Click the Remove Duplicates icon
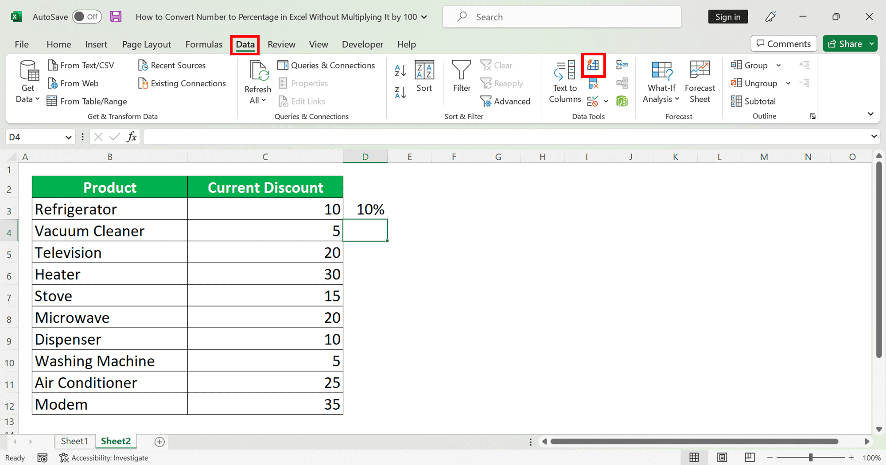This screenshot has width=886, height=465. click(x=593, y=83)
